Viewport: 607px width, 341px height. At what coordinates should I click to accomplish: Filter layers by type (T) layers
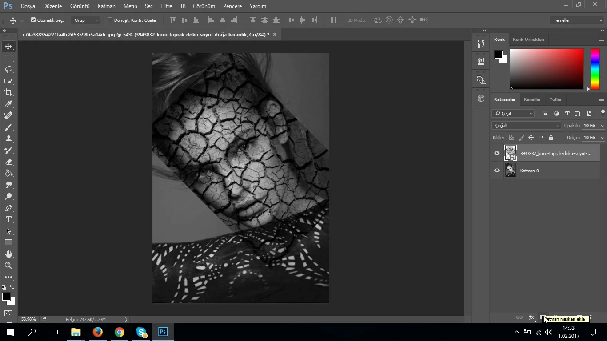pyautogui.click(x=567, y=114)
